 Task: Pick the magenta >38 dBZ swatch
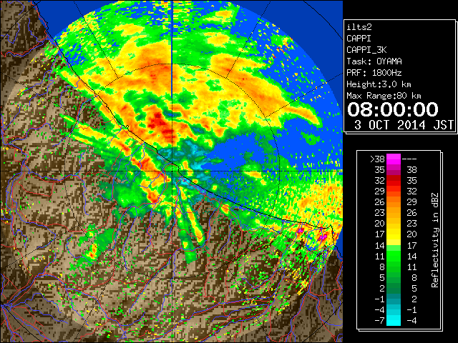coord(394,159)
